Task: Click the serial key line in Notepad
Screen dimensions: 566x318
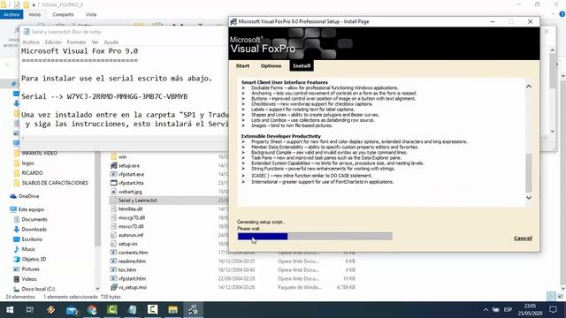Action: pyautogui.click(x=104, y=96)
